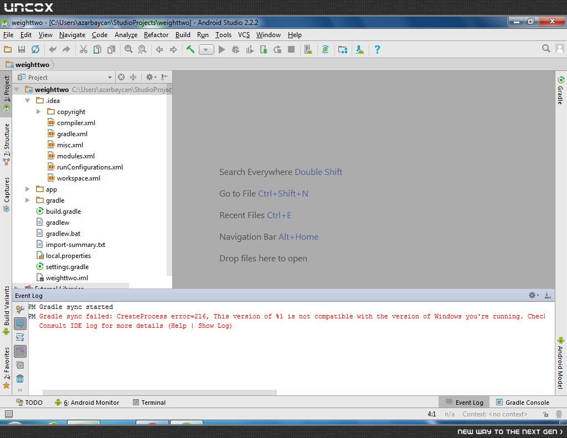Image resolution: width=567 pixels, height=438 pixels.
Task: Click the Search Everywhere magnifier at top right
Action: tap(546, 49)
